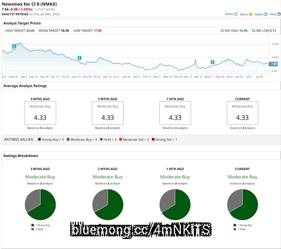Click the gray Hold = 3 legend swatch
281x249 pixels.
pos(101,139)
